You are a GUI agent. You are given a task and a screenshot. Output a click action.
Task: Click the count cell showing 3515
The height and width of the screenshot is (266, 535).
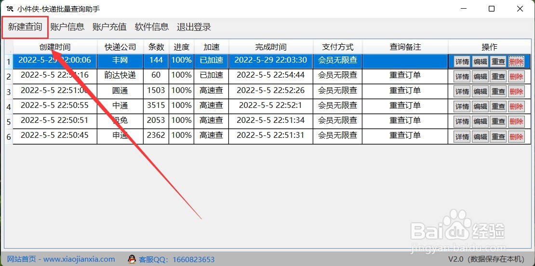156,106
